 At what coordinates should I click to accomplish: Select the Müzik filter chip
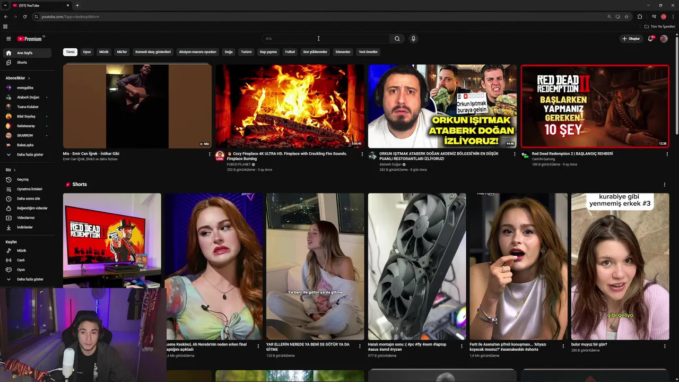click(x=104, y=52)
